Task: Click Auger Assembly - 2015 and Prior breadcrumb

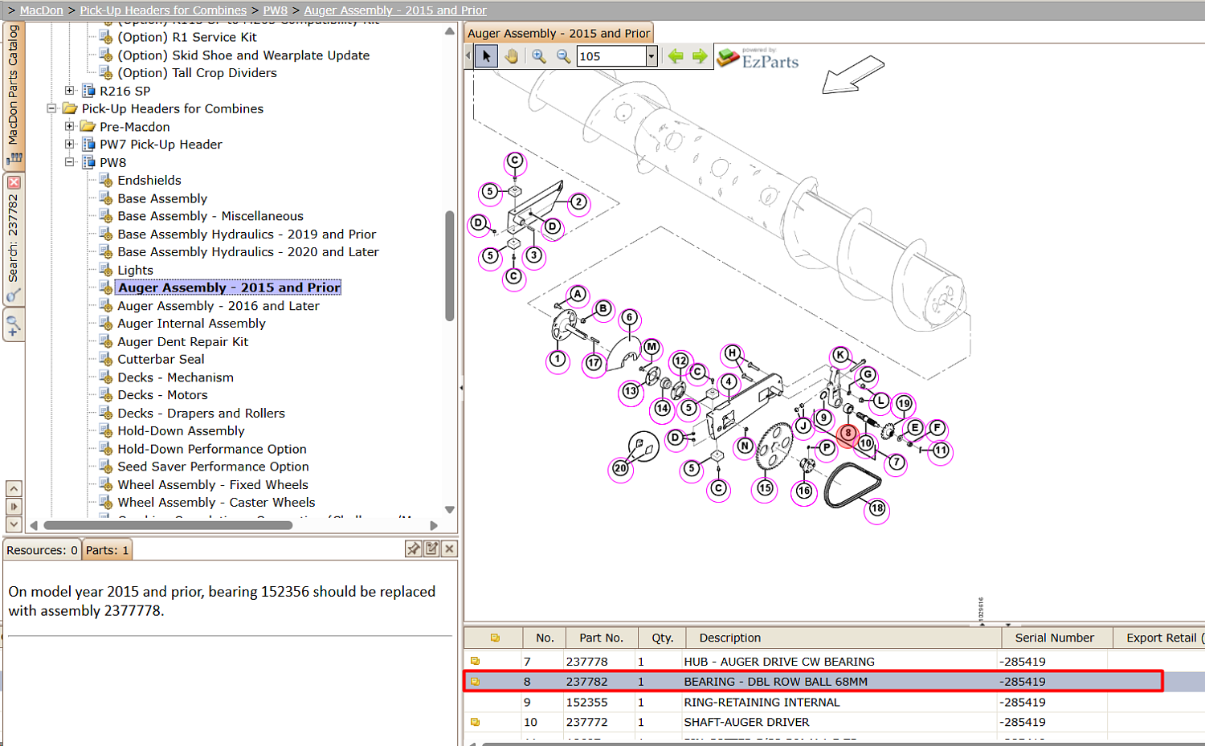Action: (395, 10)
